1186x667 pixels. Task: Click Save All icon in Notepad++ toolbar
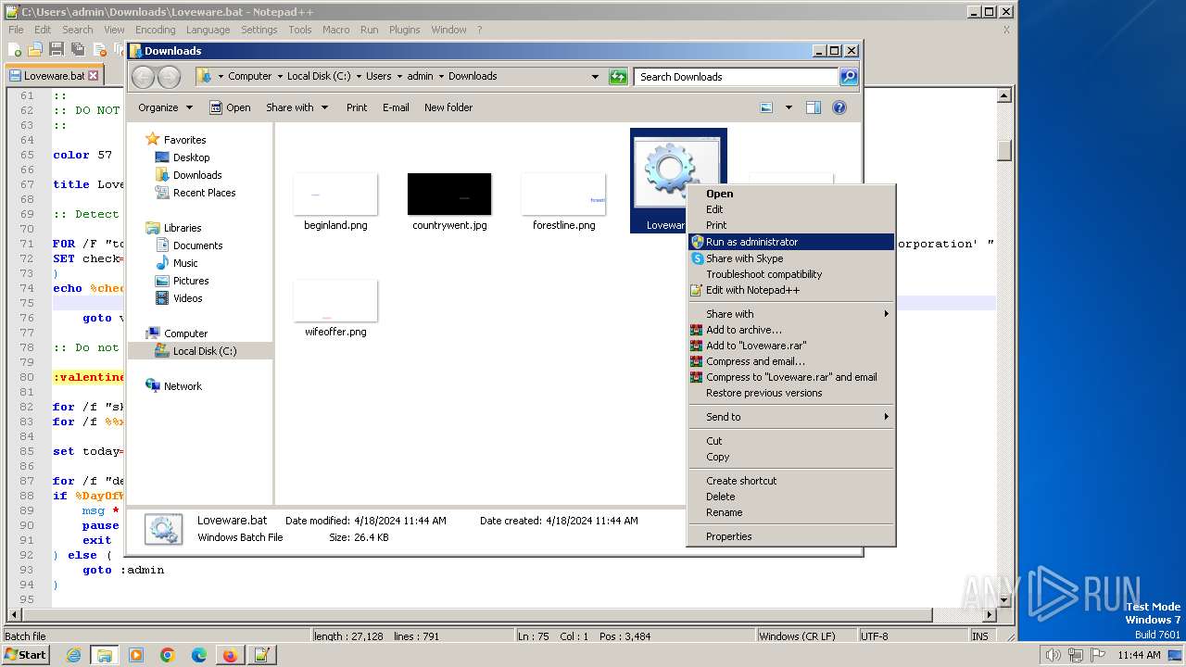point(77,49)
